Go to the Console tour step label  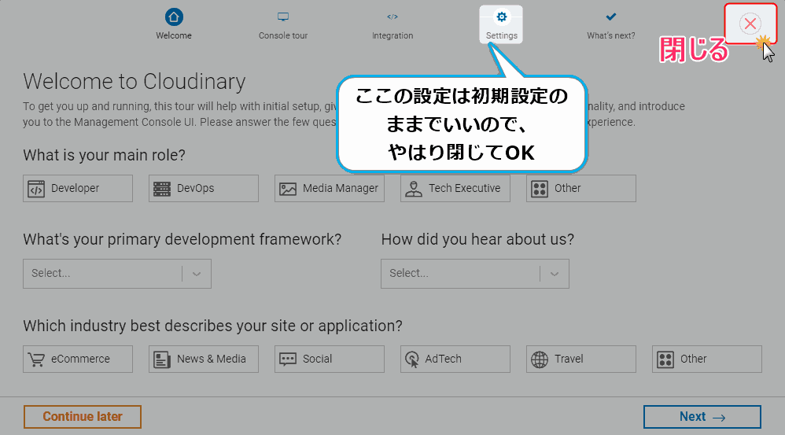click(x=283, y=35)
